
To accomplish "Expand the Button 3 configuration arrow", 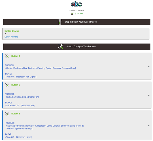I will (x=149, y=125).
